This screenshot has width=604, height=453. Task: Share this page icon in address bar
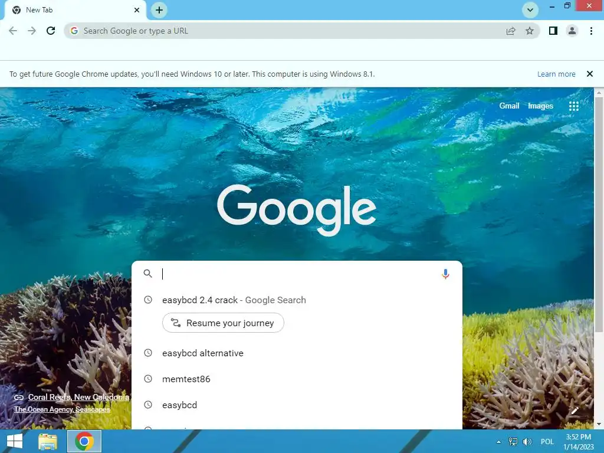pos(511,31)
